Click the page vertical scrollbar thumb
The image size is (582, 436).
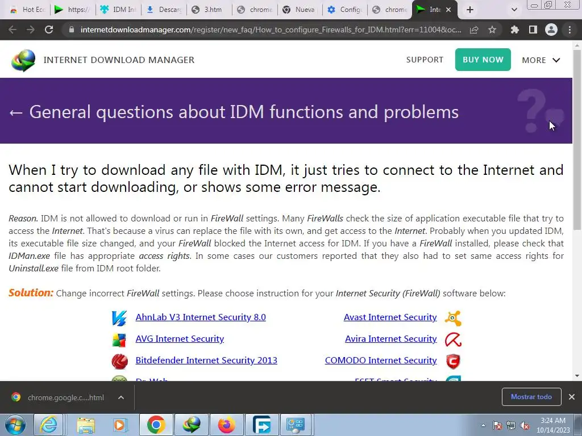[x=577, y=139]
